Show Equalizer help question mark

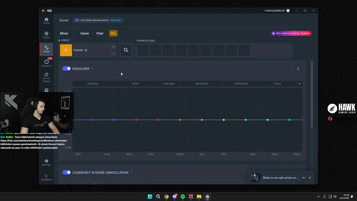tap(92, 69)
